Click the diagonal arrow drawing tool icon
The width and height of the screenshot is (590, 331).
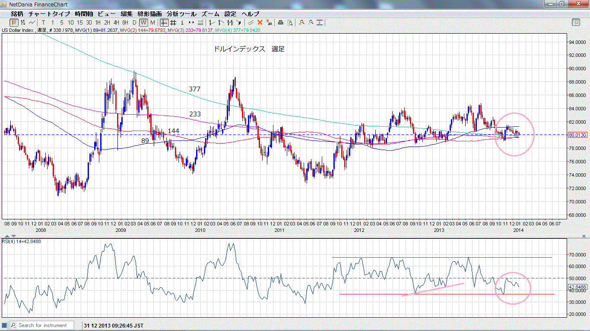239,22
